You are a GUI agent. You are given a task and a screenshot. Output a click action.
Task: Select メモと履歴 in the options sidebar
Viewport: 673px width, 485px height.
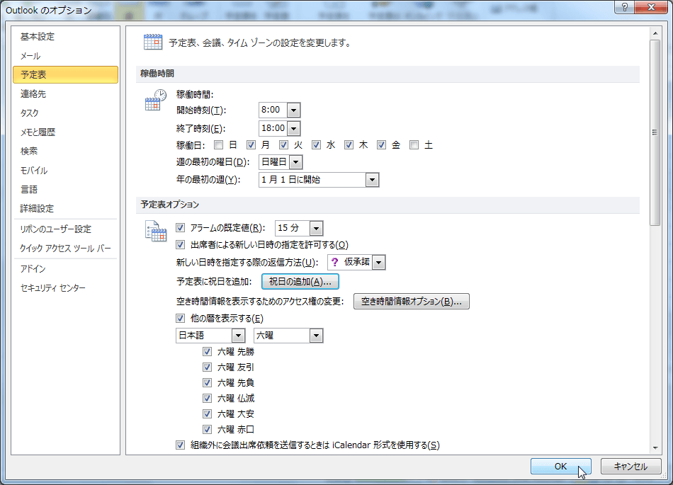tap(65, 132)
